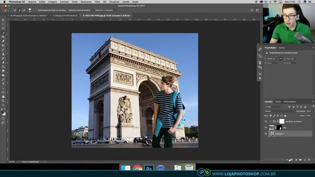This screenshot has width=315, height=177.
Task: Change screen mode icon in toolbox
Action: tap(3, 122)
